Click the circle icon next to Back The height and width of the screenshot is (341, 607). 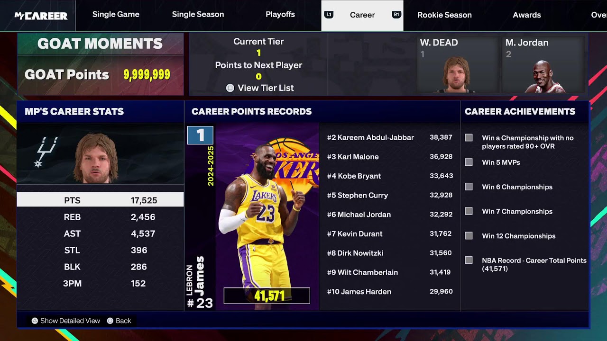pos(110,321)
